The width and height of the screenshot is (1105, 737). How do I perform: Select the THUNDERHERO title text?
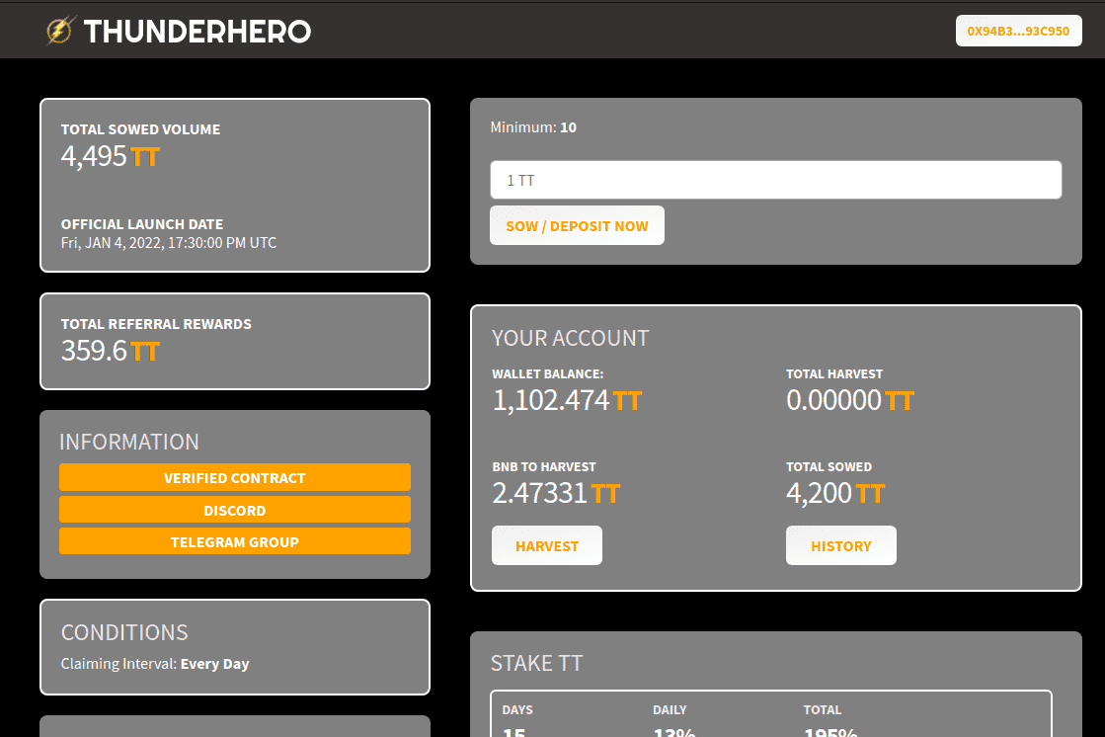pos(197,31)
